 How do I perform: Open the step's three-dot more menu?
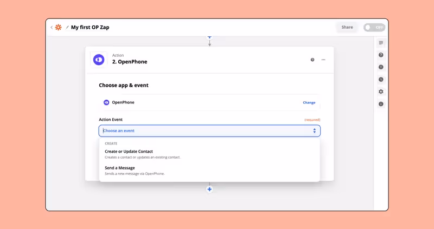coord(323,60)
